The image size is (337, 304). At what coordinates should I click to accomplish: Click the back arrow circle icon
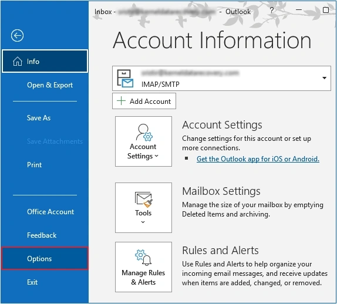tap(17, 35)
